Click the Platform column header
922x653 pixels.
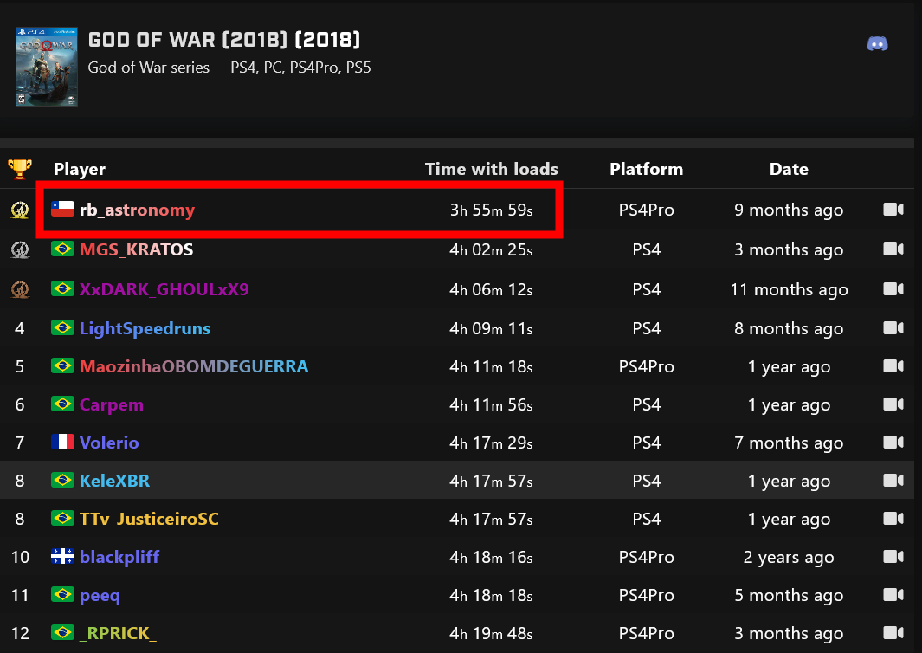click(x=646, y=170)
